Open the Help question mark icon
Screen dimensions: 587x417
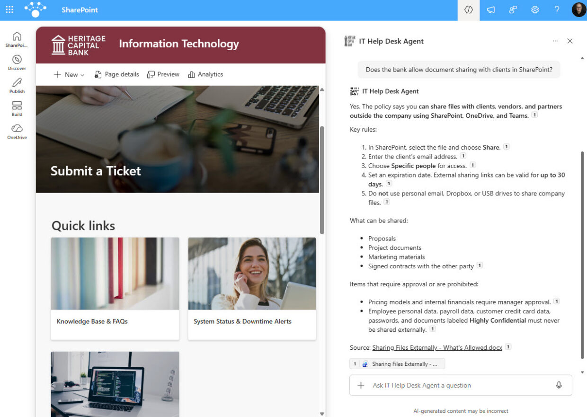(x=557, y=10)
